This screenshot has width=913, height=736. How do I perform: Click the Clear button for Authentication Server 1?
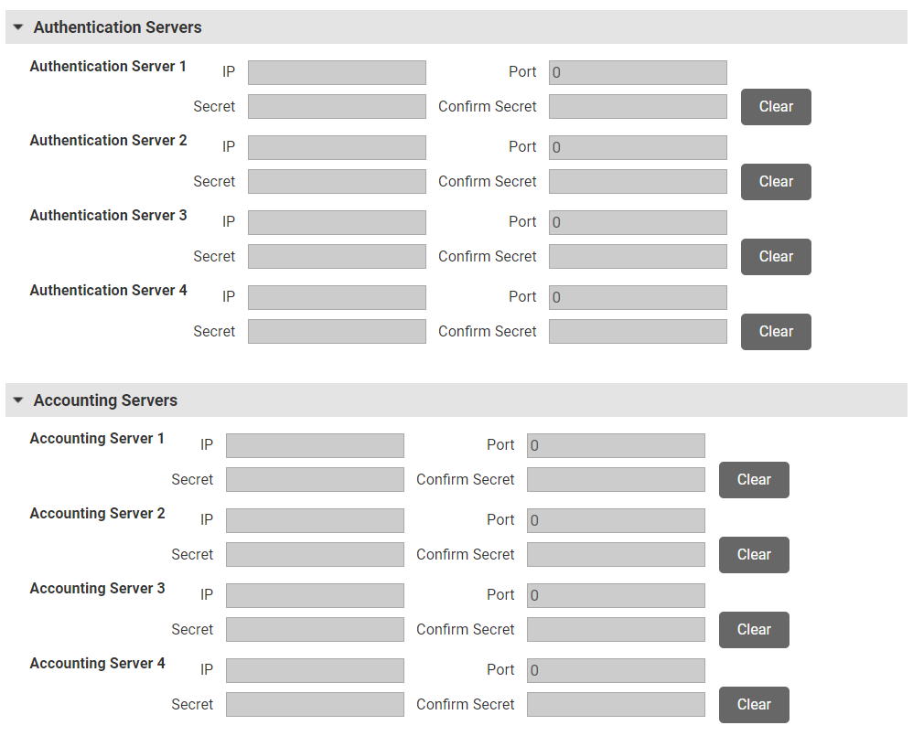point(775,107)
